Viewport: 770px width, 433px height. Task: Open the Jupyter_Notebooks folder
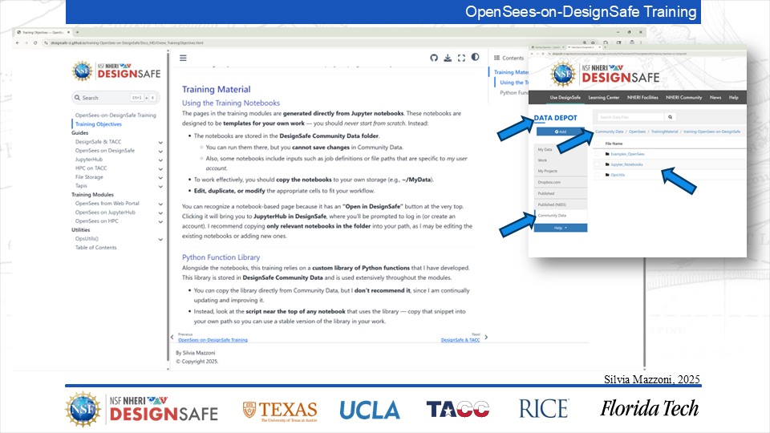[x=627, y=164]
